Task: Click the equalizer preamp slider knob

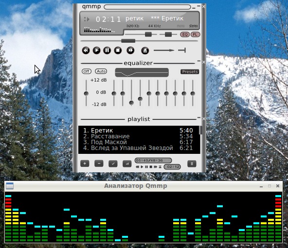Action: coord(86,94)
